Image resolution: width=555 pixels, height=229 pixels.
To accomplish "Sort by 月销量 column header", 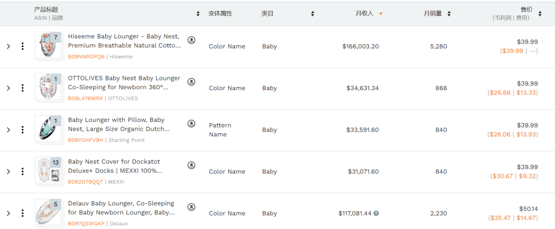I will tap(437, 14).
